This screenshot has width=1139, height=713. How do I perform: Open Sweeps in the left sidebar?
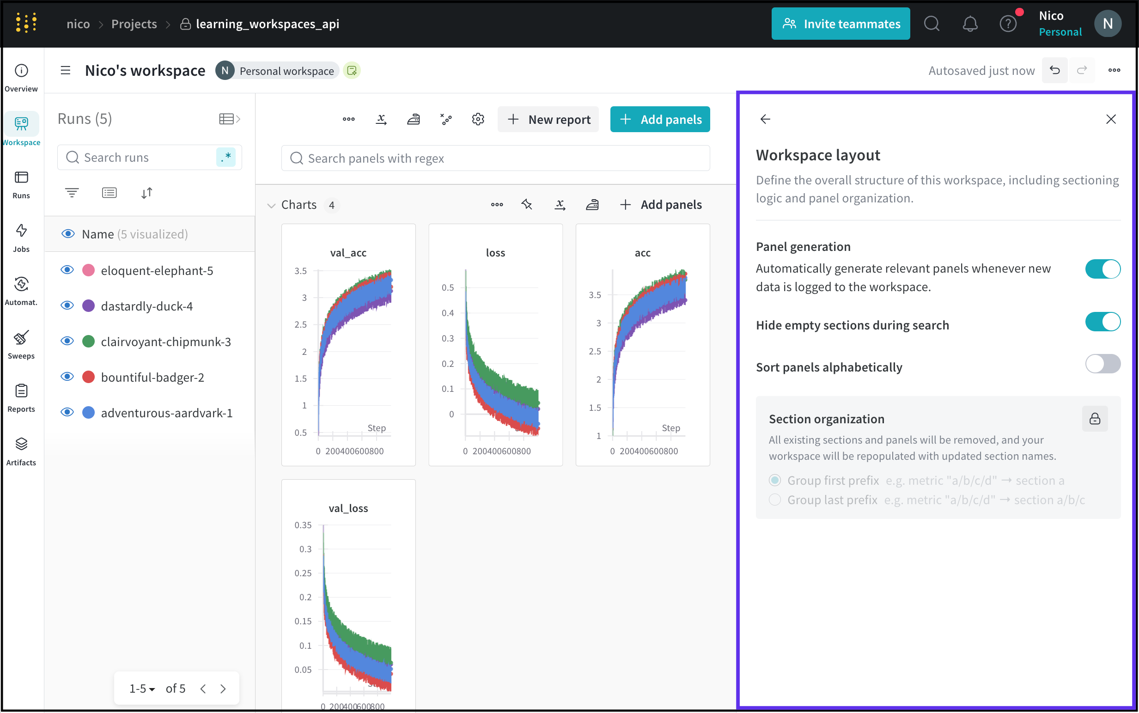coord(21,344)
